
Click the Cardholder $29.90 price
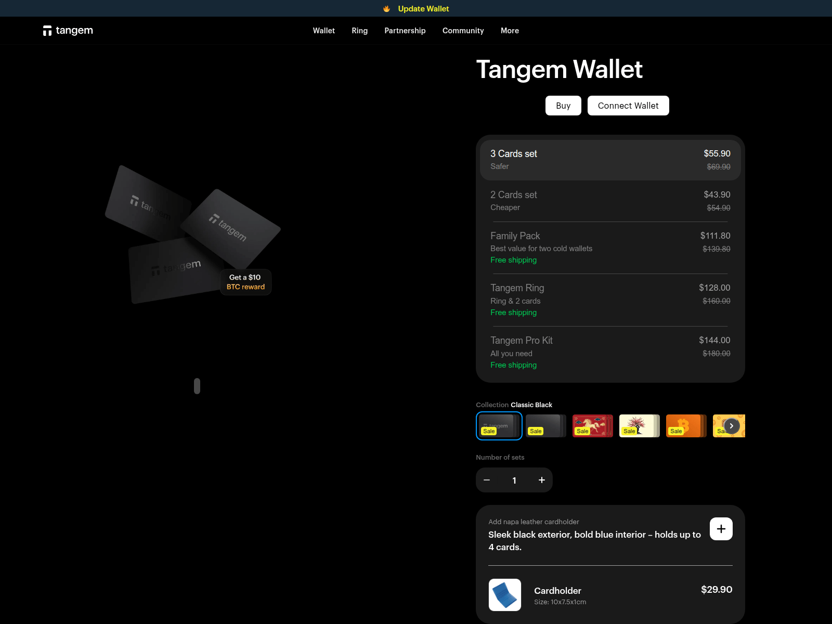pyautogui.click(x=717, y=590)
